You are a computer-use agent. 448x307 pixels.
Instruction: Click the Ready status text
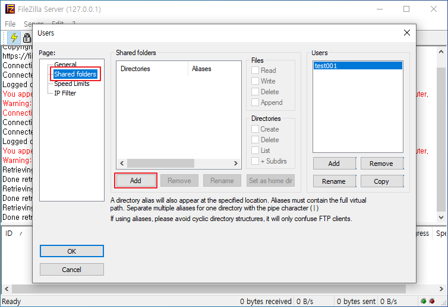point(11,301)
